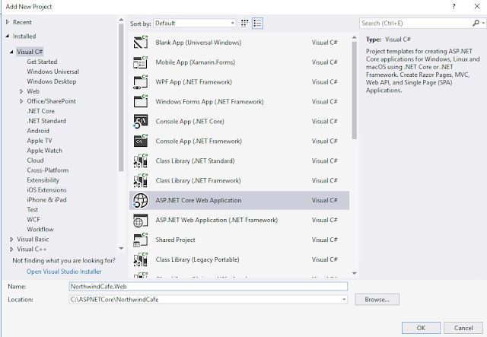This screenshot has height=337, width=487.
Task: Select Android category
Action: 38,131
